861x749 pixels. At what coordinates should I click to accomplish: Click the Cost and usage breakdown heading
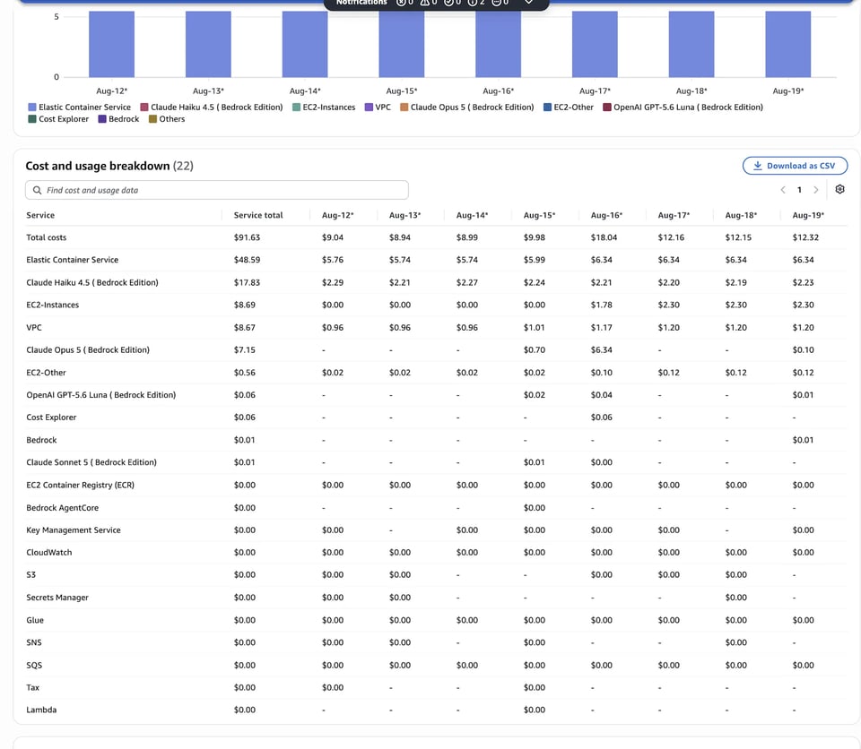click(98, 166)
